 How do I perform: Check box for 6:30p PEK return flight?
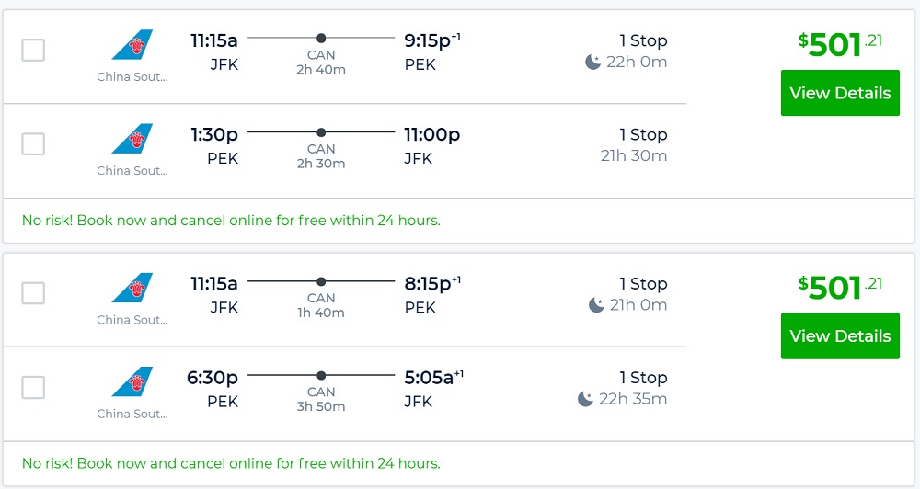click(x=33, y=387)
